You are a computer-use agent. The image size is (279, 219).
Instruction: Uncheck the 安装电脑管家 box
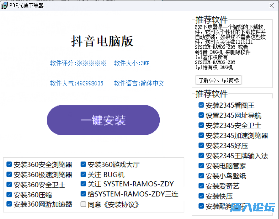[201, 166]
